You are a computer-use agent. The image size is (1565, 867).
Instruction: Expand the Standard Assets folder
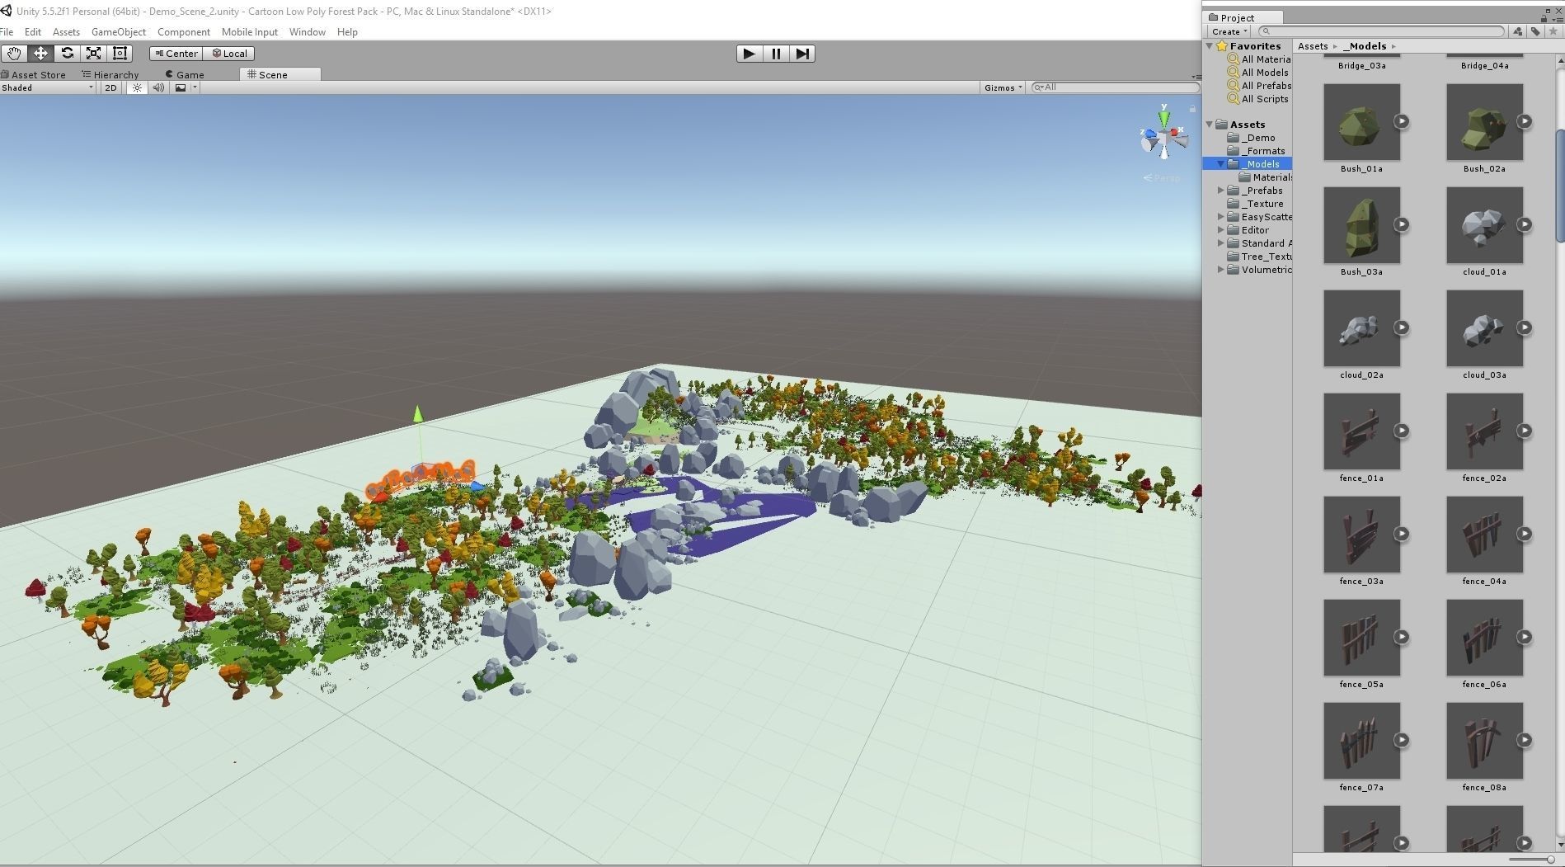[x=1221, y=243]
